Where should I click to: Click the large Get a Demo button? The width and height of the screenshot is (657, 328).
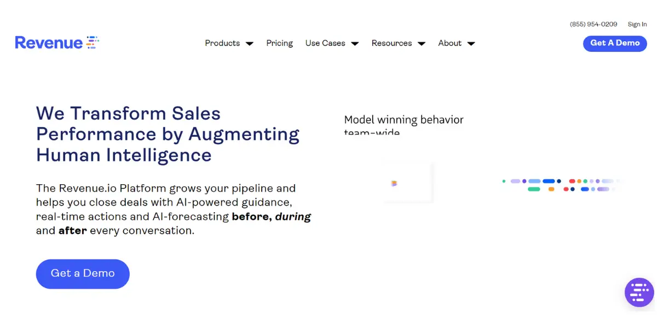click(x=83, y=273)
